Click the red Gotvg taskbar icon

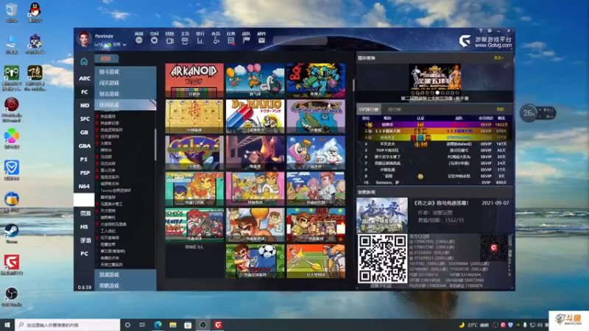(x=218, y=324)
